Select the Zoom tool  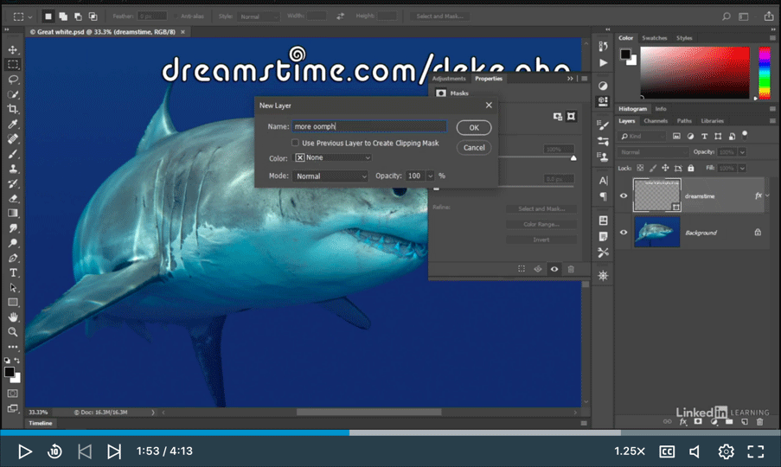pos(13,331)
